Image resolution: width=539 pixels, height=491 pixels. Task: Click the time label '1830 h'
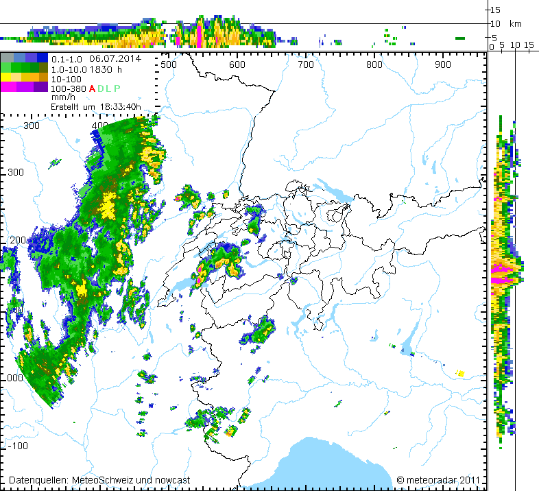coord(106,69)
